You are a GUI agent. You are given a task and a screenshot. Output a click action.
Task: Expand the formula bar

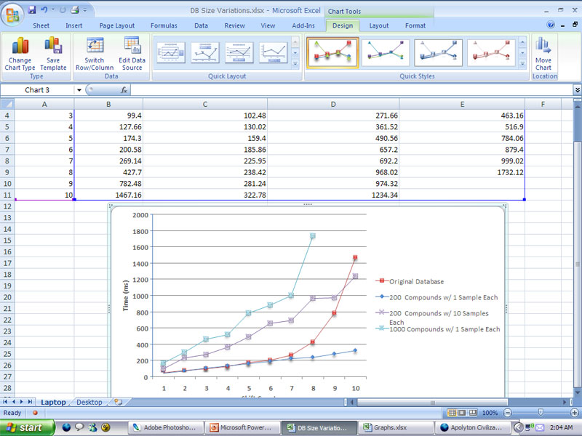pyautogui.click(x=577, y=90)
